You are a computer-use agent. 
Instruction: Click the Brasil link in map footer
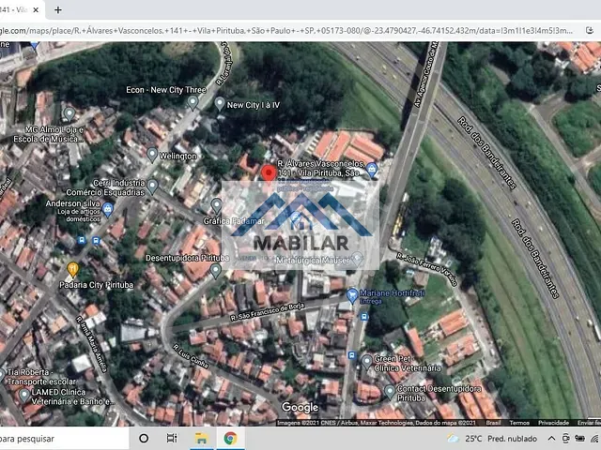coord(493,423)
